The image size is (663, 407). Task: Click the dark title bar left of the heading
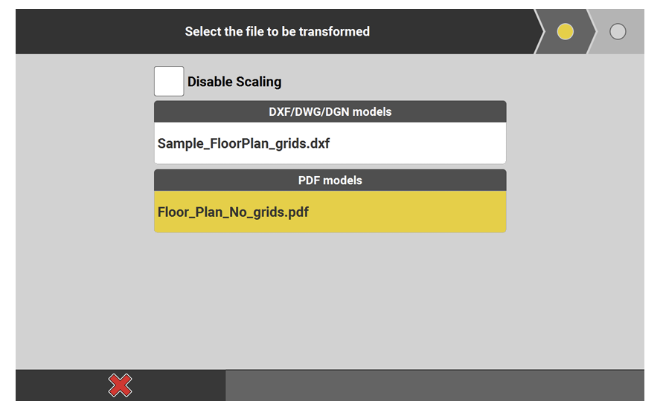[89, 32]
